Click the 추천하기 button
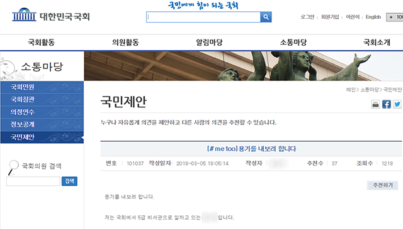The height and width of the screenshot is (229, 403). [x=383, y=185]
